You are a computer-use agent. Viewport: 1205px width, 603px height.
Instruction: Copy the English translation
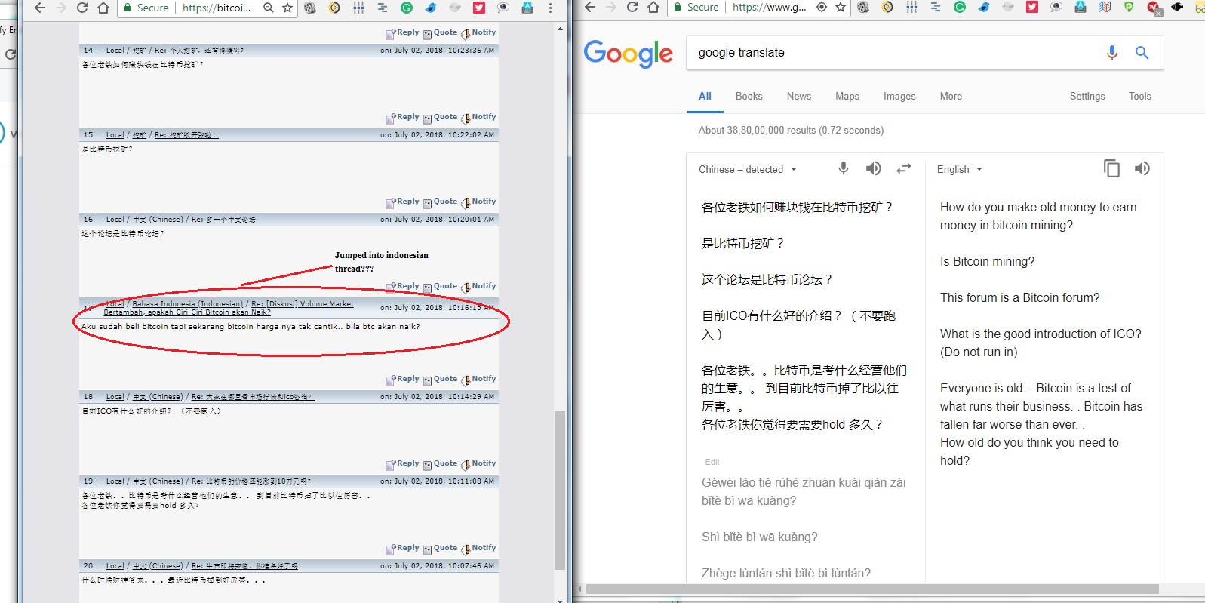(x=1111, y=168)
